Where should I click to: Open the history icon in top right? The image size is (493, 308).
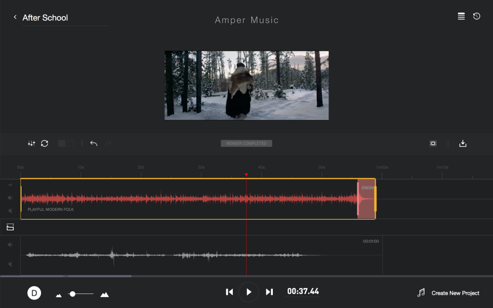coord(477,16)
